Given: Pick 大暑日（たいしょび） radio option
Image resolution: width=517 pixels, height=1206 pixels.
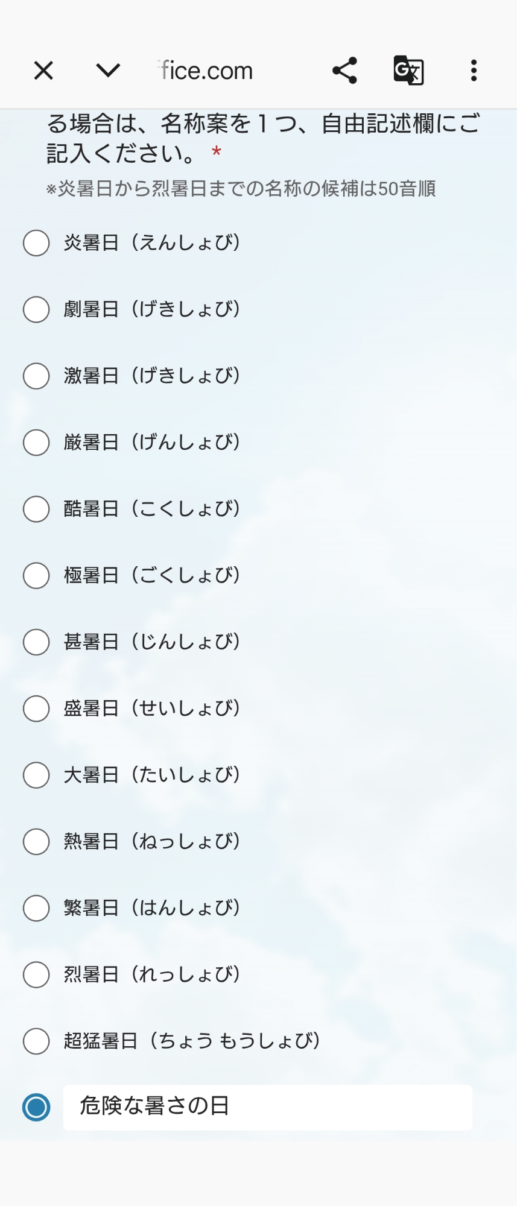Looking at the screenshot, I should point(36,775).
